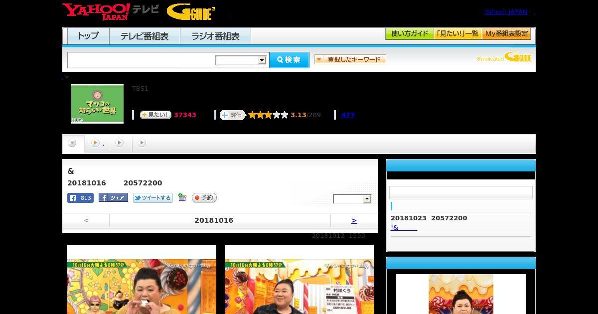Expand the search category dropdown
Image resolution: width=598 pixels, height=314 pixels.
[241, 60]
